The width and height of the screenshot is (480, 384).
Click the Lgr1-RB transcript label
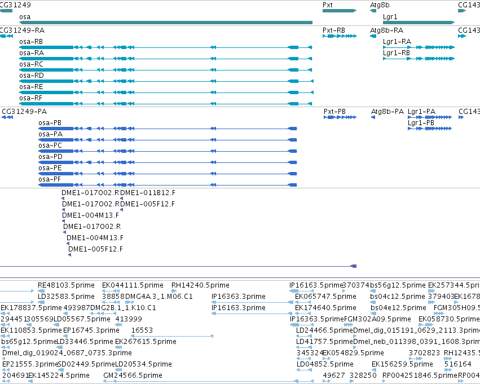pyautogui.click(x=397, y=53)
